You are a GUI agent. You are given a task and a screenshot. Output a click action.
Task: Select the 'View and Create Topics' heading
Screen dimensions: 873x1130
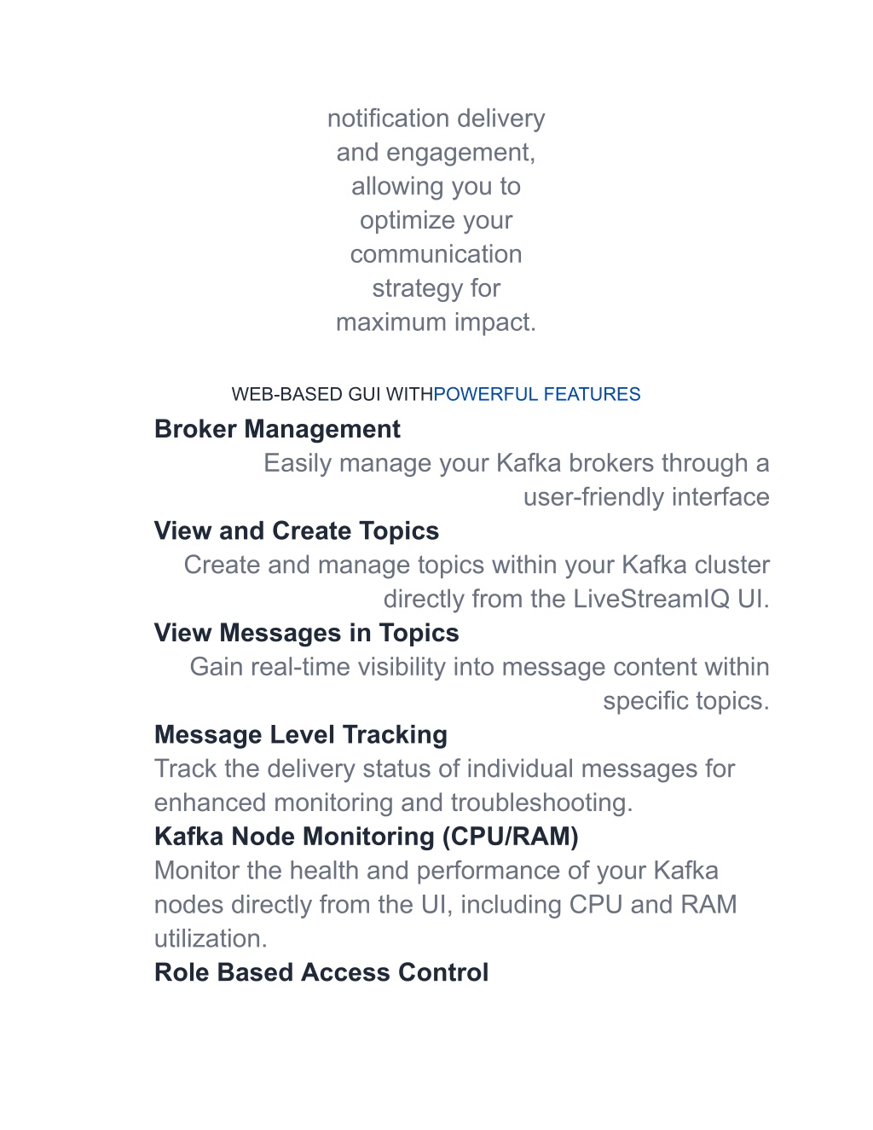(x=297, y=531)
